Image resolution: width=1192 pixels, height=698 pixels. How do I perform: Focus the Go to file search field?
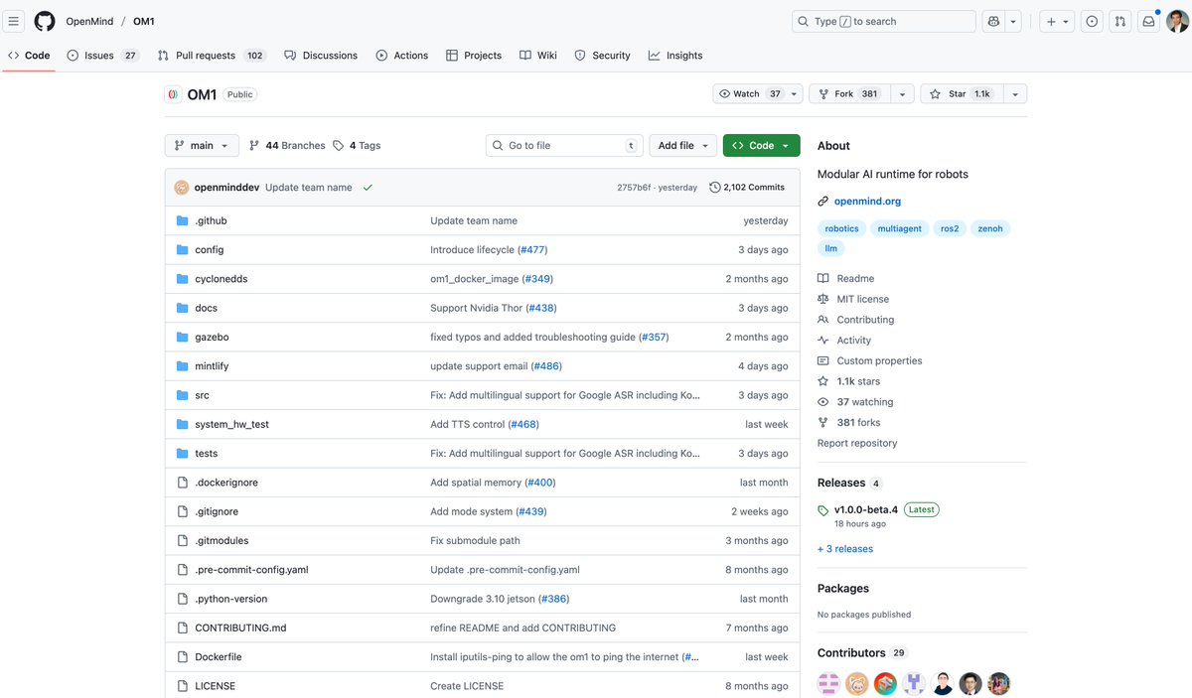tap(564, 145)
